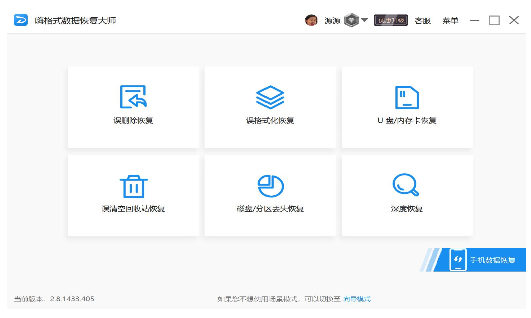Image resolution: width=531 pixels, height=318 pixels.
Task: Click the blue app logo in the title bar
Action: (x=21, y=20)
